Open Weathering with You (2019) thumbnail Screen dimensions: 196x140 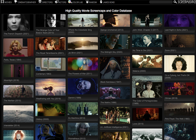click(51, 87)
